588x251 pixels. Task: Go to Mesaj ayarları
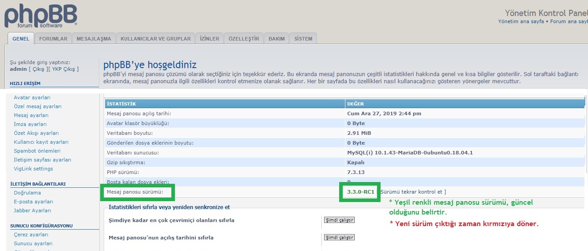(31, 115)
